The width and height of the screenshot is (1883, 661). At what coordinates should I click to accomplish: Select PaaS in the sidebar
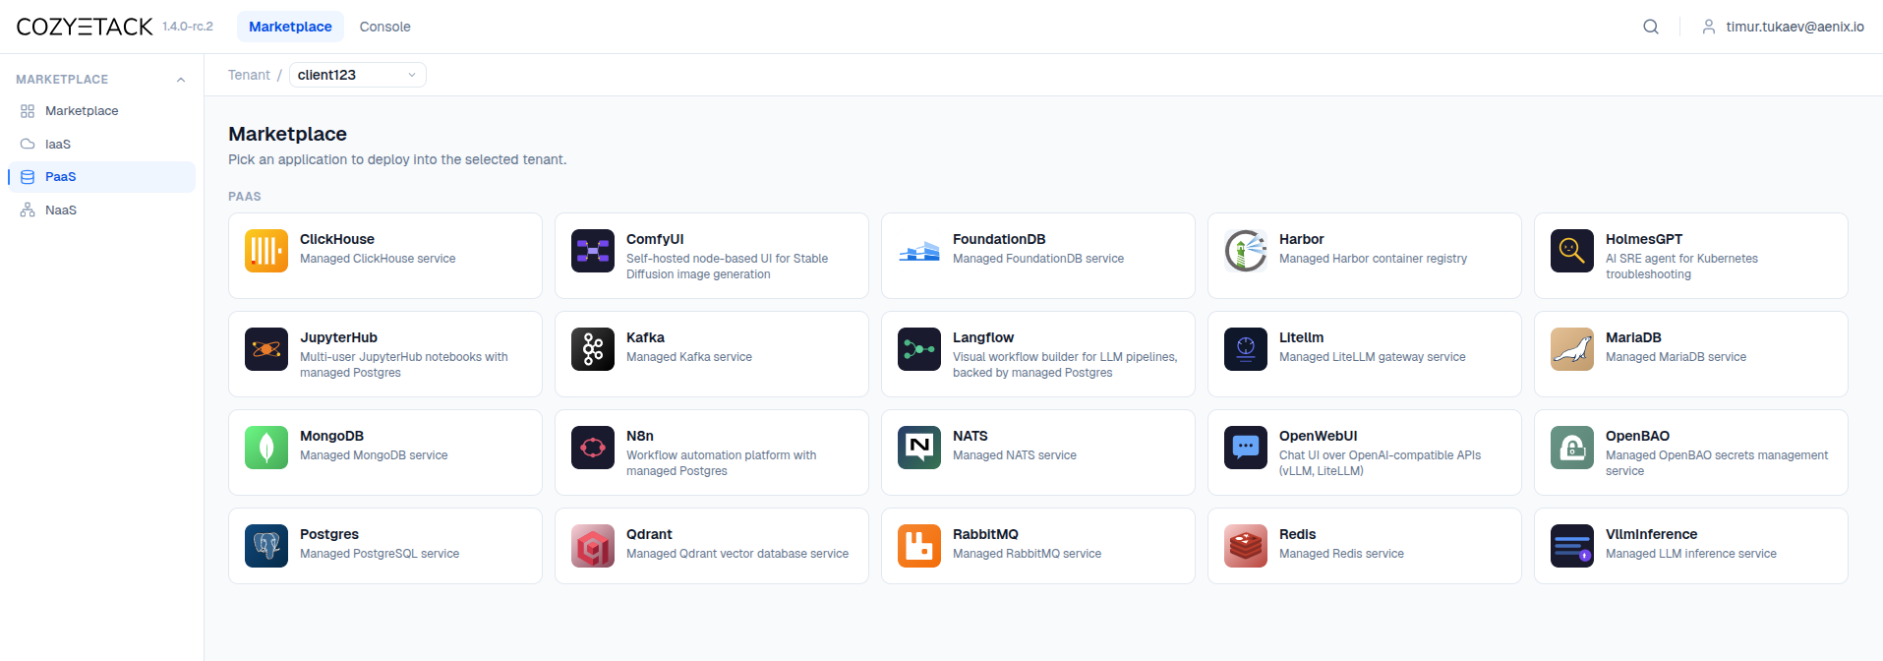[x=101, y=177]
